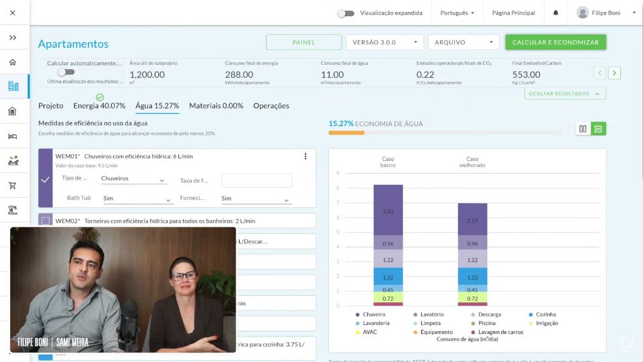The width and height of the screenshot is (643, 362).
Task: Expand the left sidebar with double-chevron icon
Action: click(13, 38)
